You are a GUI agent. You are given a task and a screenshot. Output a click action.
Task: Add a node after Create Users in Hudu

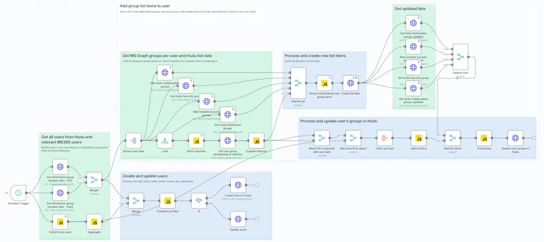[257, 185]
